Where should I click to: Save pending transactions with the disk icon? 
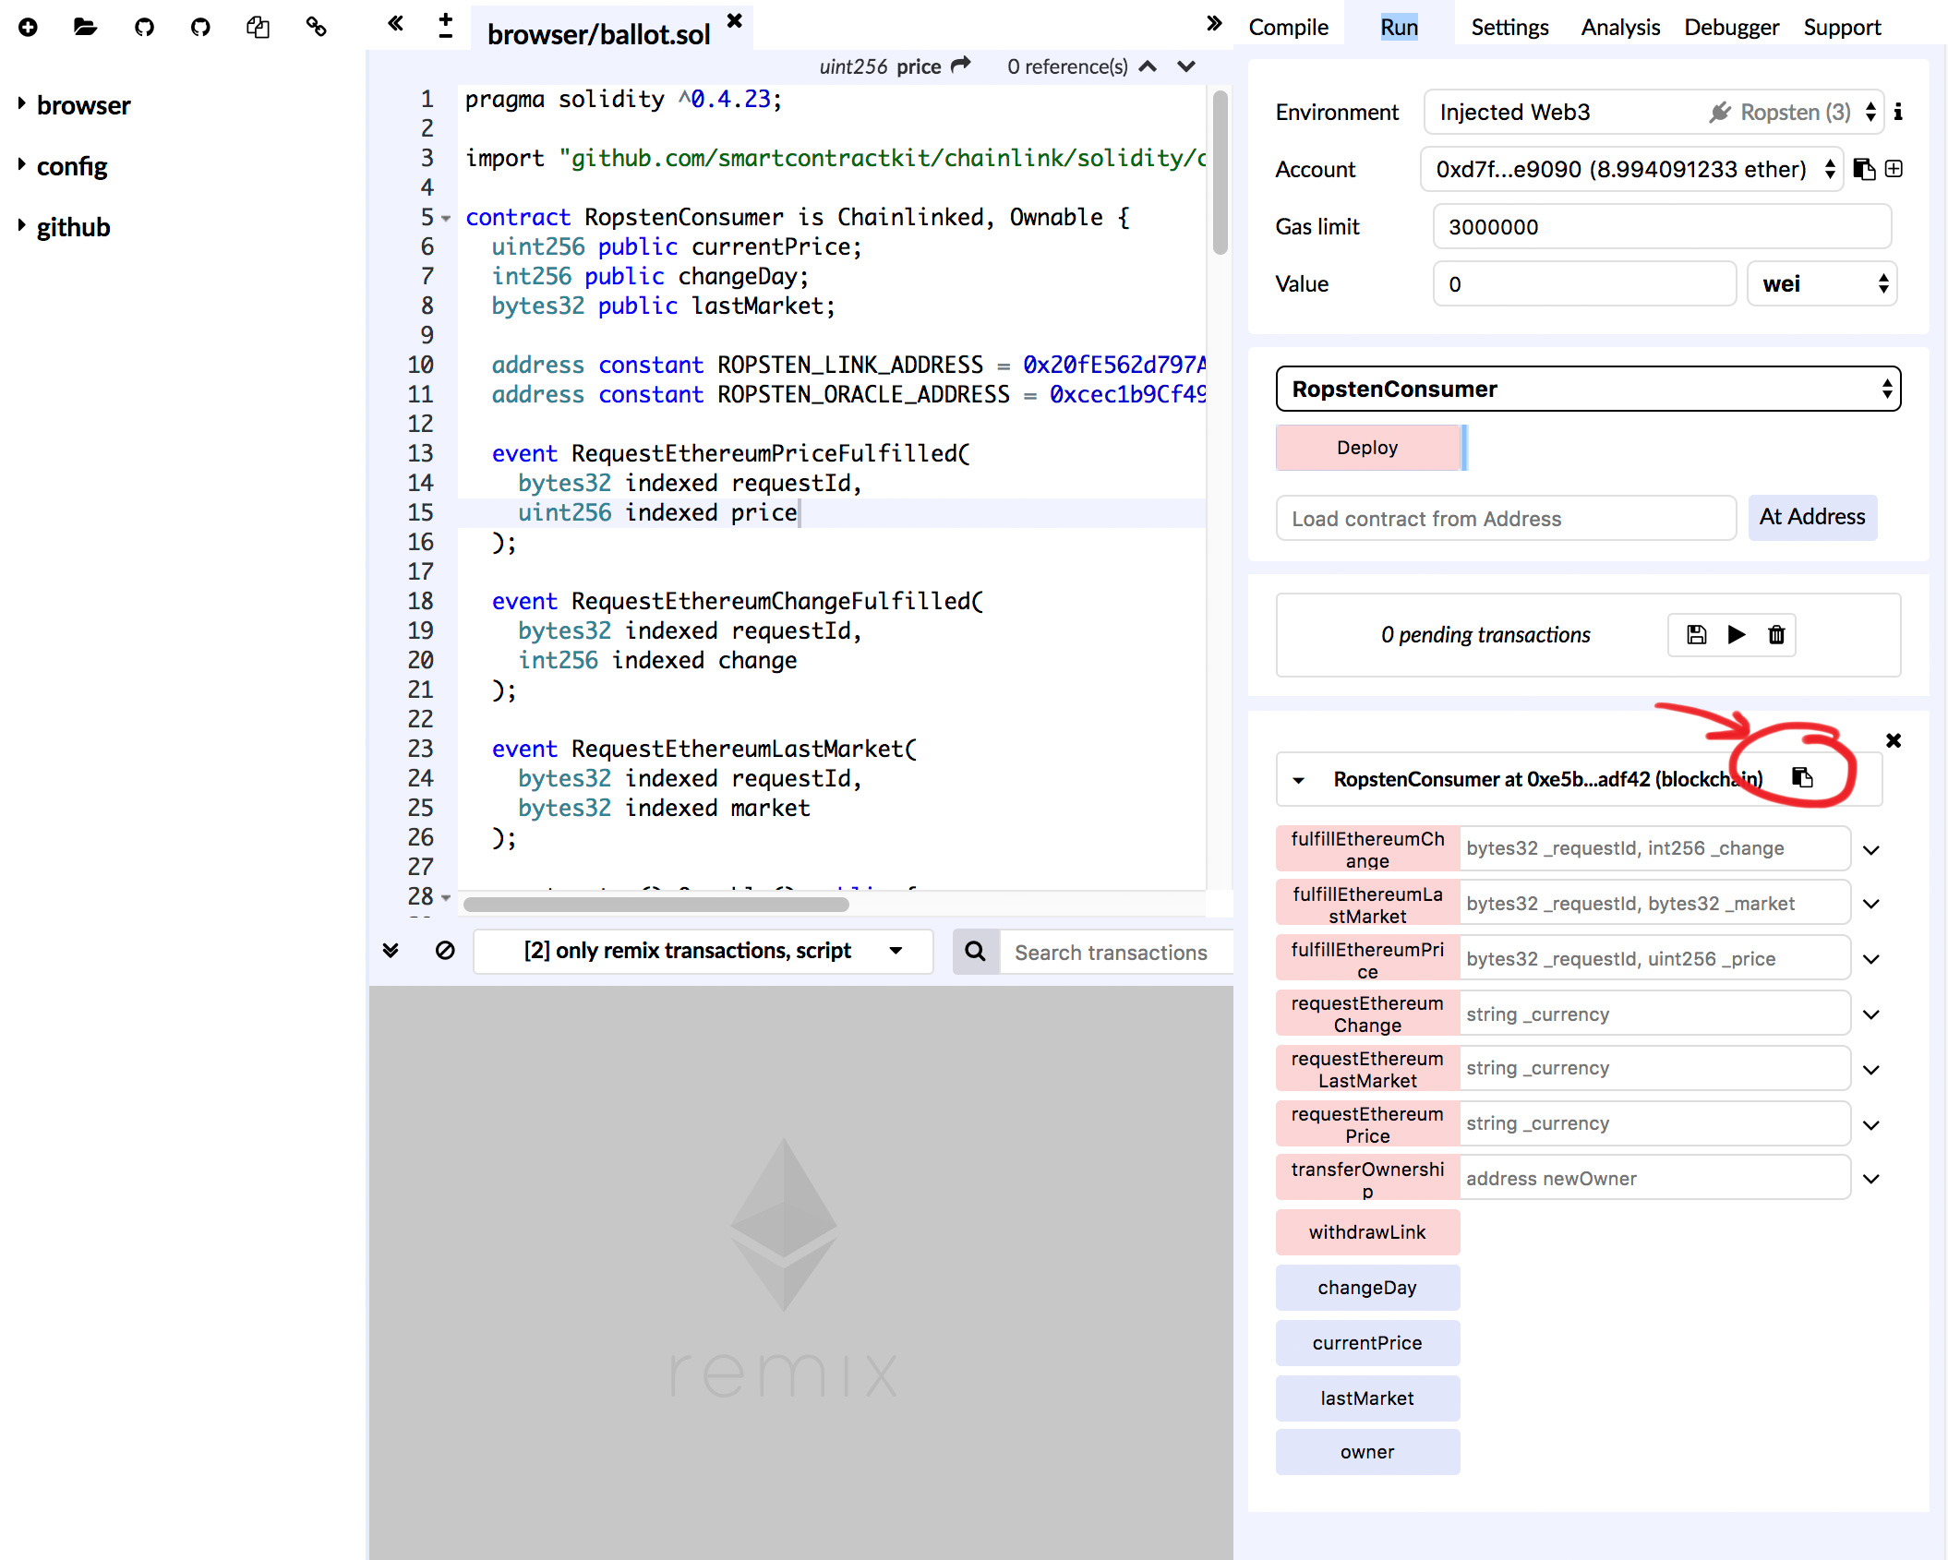tap(1696, 635)
